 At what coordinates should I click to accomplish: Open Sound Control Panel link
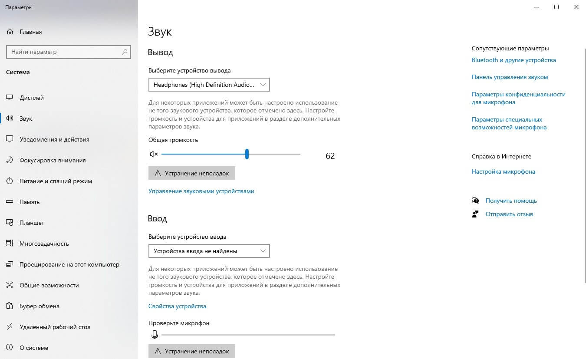pos(510,77)
